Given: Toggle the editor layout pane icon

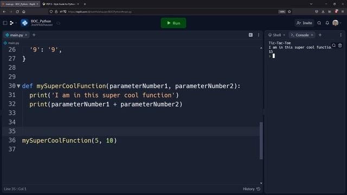Looking at the screenshot, I should click(250, 35).
